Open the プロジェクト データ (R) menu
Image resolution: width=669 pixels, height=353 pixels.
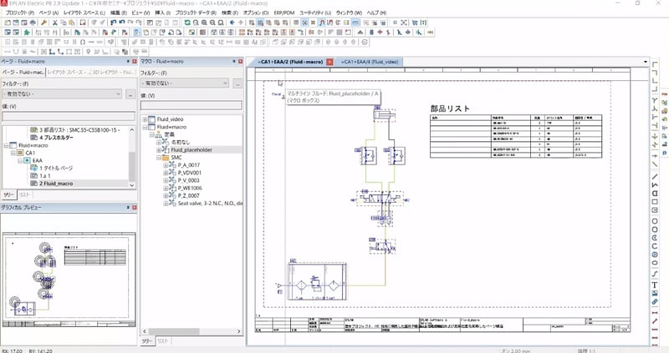[x=196, y=13]
